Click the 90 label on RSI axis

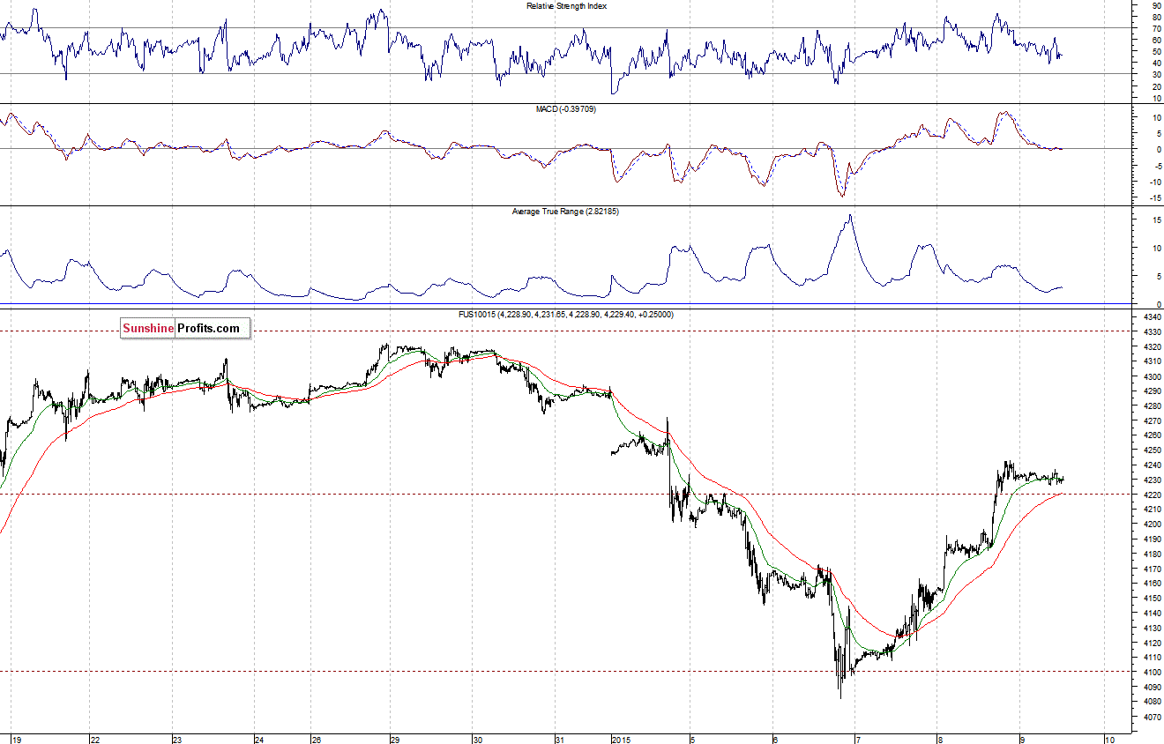click(x=1156, y=5)
